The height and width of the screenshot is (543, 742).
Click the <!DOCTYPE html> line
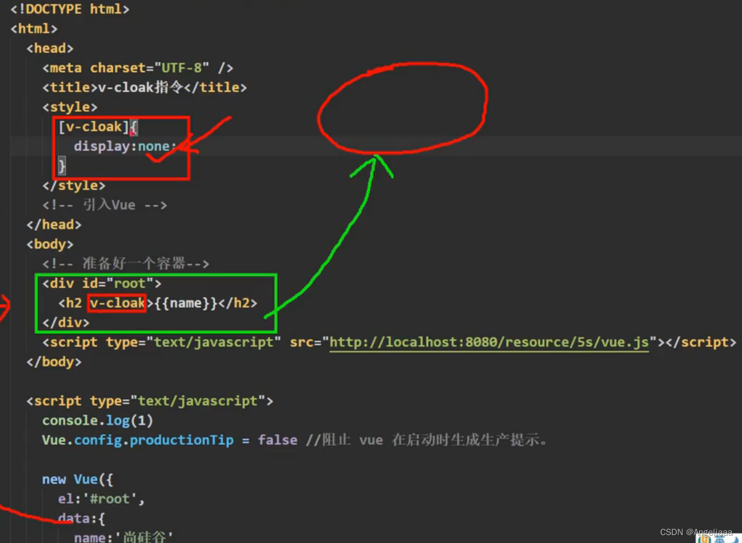pos(70,9)
